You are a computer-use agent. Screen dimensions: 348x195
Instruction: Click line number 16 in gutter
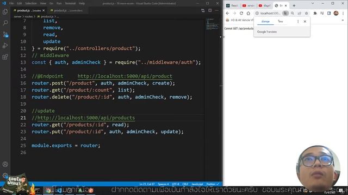pos(23,83)
